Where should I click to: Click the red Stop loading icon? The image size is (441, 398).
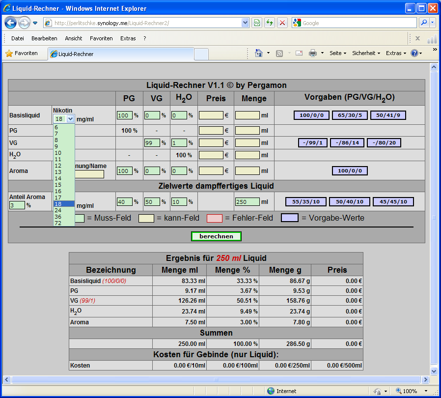282,23
